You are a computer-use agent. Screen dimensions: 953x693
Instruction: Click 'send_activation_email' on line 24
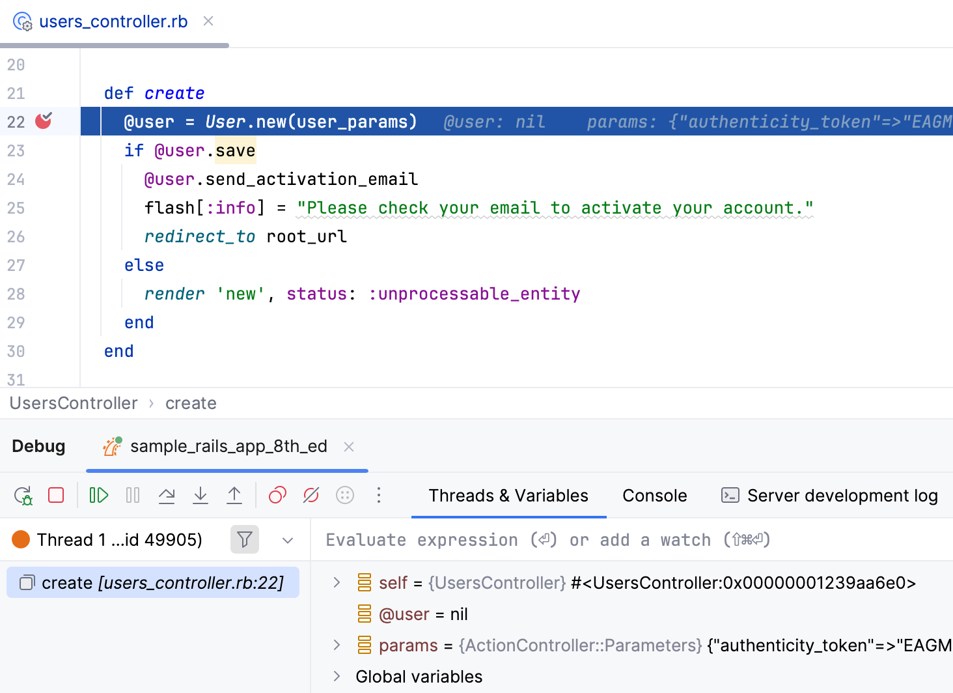pyautogui.click(x=312, y=179)
